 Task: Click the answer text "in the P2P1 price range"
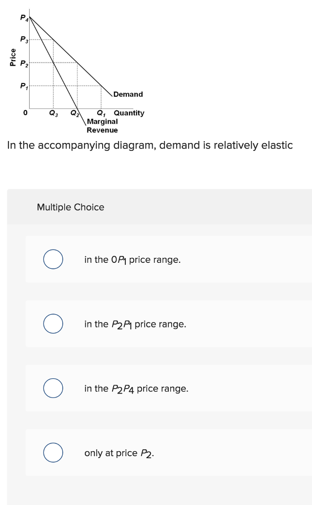(x=134, y=324)
